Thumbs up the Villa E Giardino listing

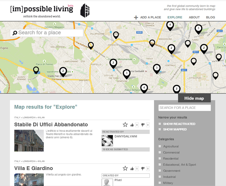click(x=132, y=169)
